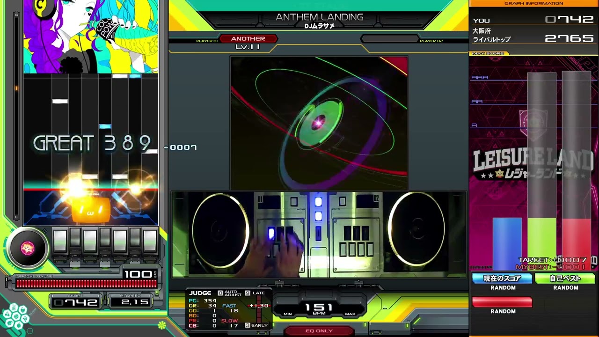Click the MYBEST: -0001 readout
599x337 pixels.
(550, 267)
